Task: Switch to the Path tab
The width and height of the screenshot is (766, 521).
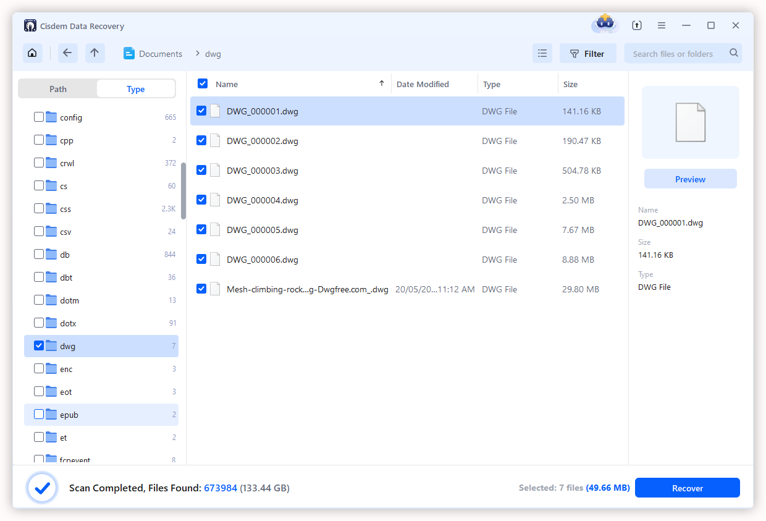Action: click(57, 88)
